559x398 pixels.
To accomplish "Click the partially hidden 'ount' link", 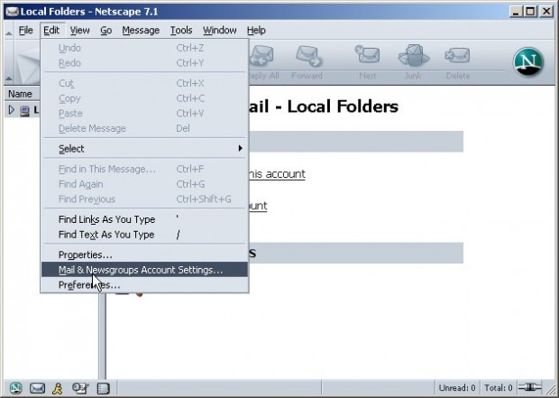I will click(258, 206).
